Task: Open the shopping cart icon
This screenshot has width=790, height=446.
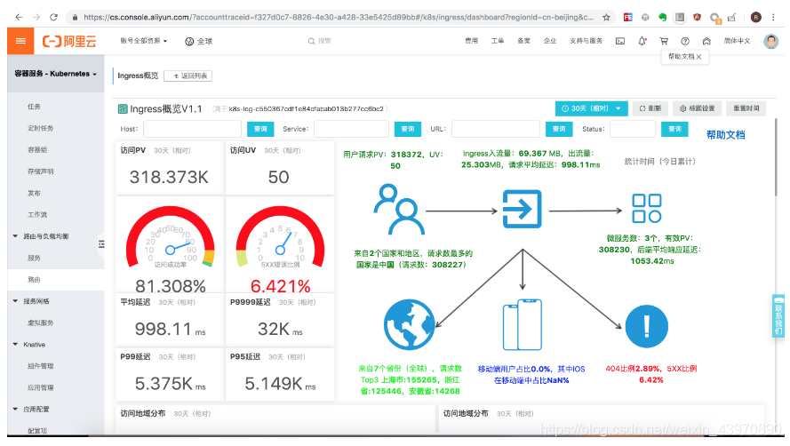Action: coord(664,42)
